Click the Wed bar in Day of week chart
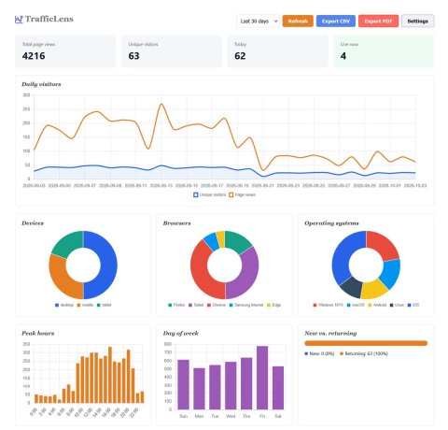The width and height of the screenshot is (448, 430). coord(231,386)
